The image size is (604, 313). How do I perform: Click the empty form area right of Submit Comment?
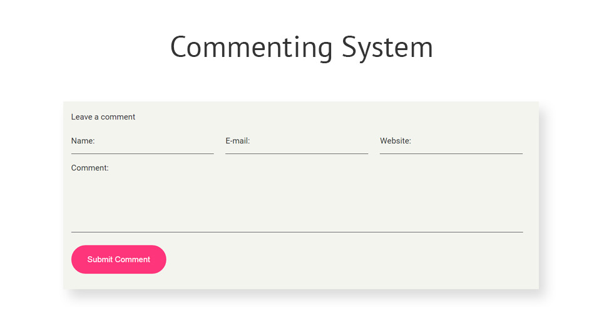(x=351, y=259)
